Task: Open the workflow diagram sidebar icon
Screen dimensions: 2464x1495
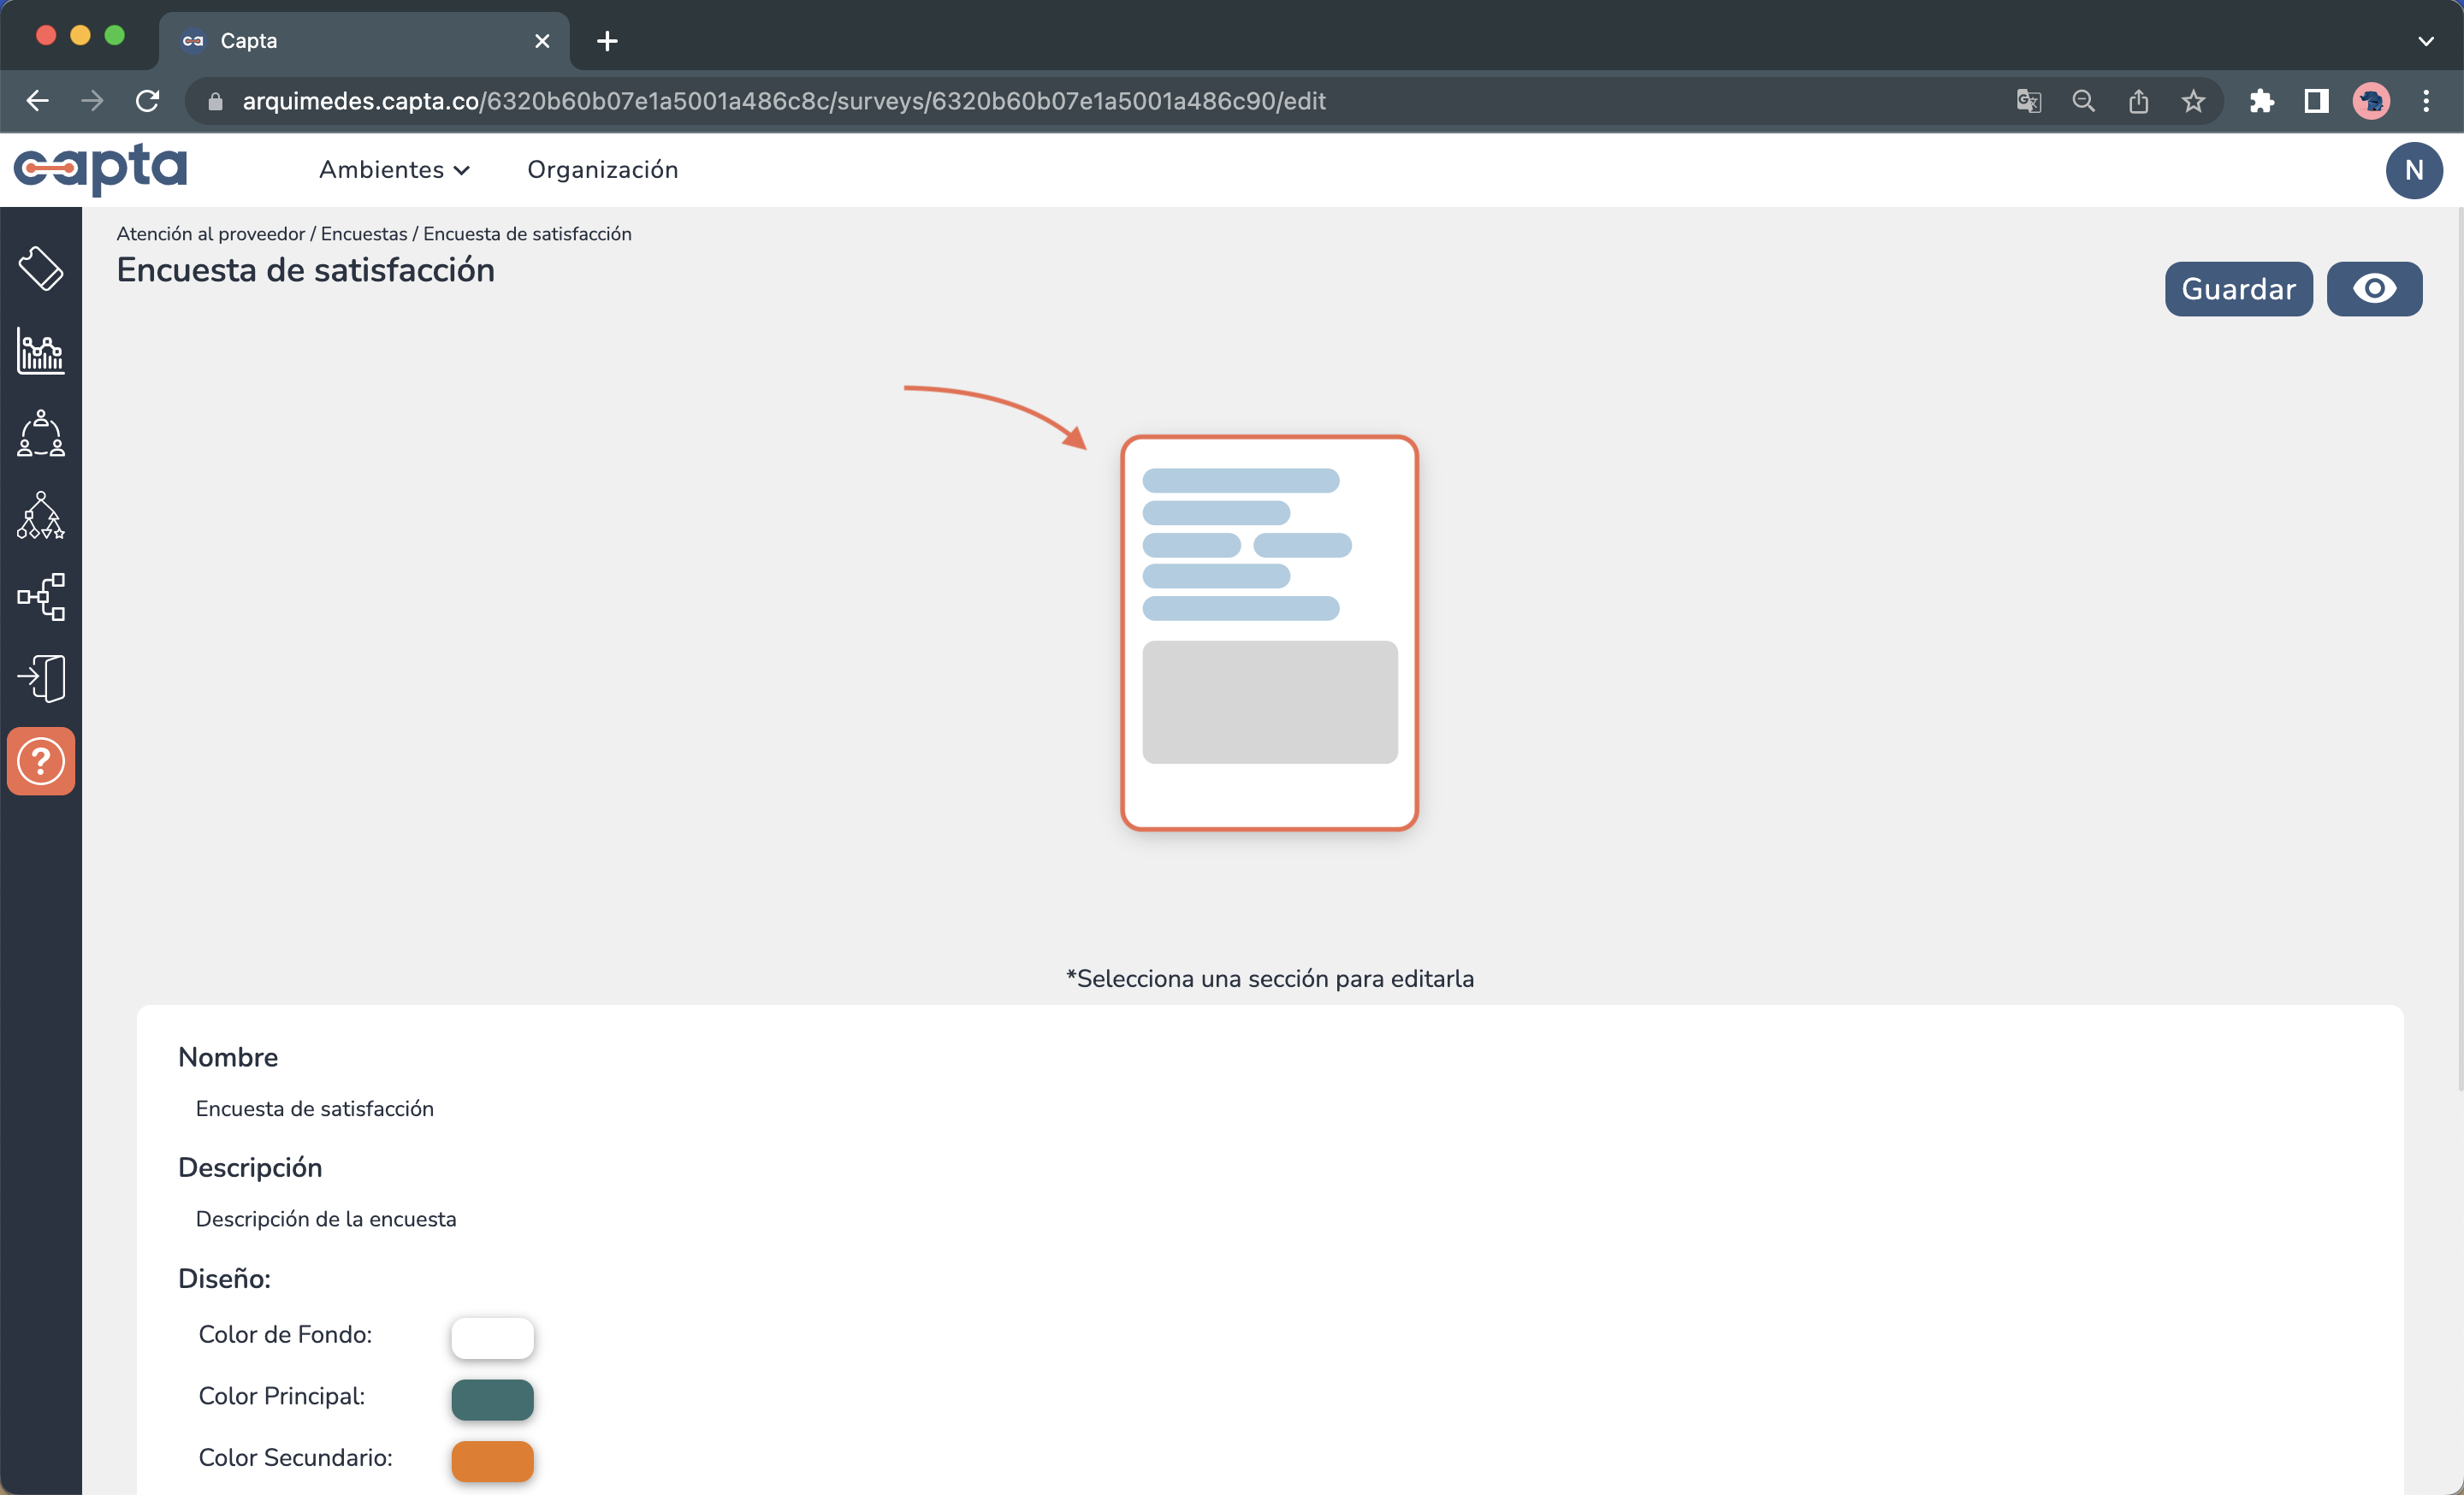Action: 41,598
